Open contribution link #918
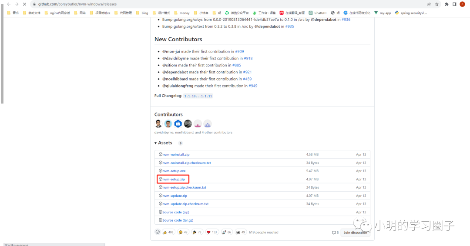The image size is (470, 246). pyautogui.click(x=248, y=58)
